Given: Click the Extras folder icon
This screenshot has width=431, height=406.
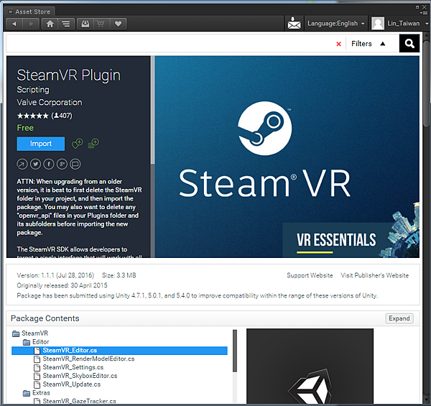Looking at the screenshot, I should click(27, 393).
